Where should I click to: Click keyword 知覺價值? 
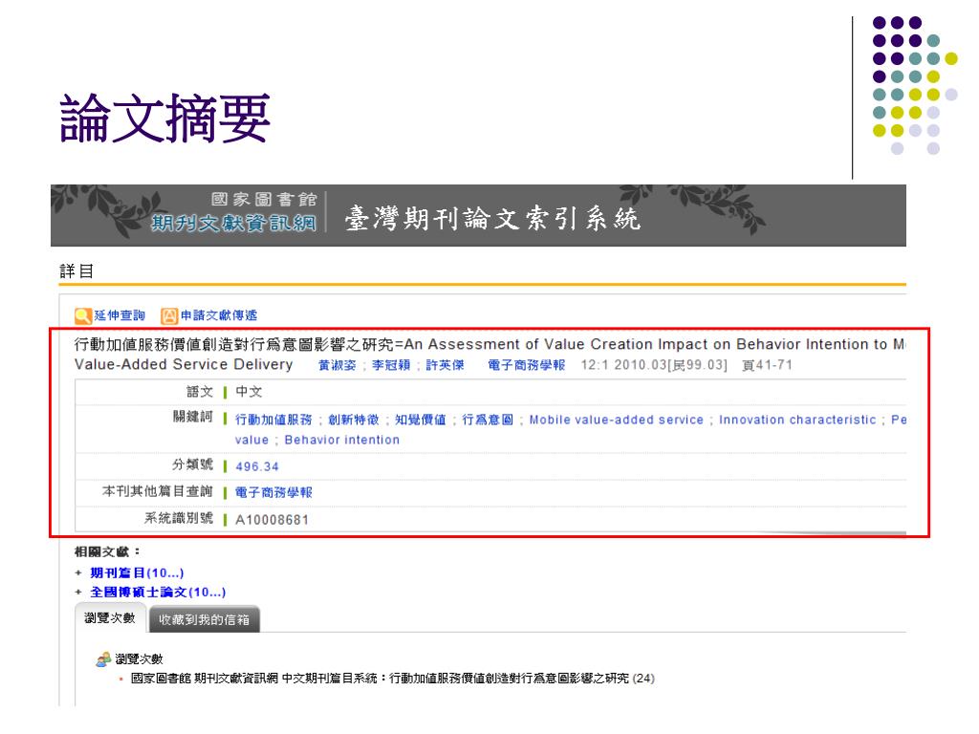point(421,421)
